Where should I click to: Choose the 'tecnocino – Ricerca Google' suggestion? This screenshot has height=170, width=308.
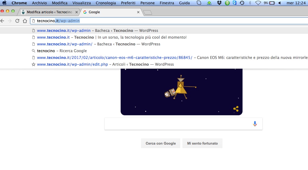pos(62,51)
